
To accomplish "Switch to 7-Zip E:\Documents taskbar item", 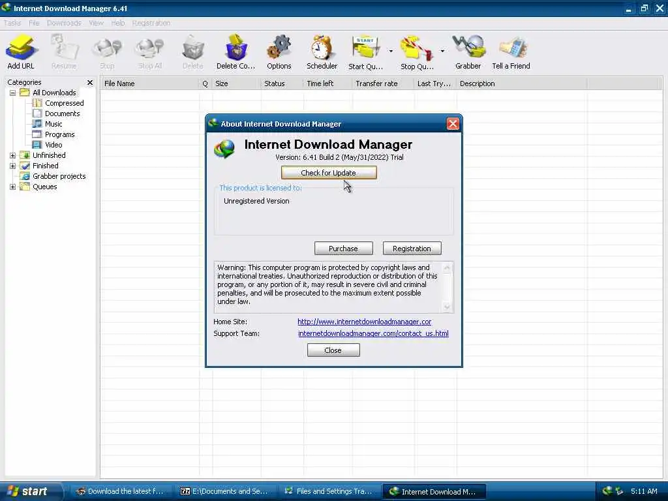I will tap(224, 492).
